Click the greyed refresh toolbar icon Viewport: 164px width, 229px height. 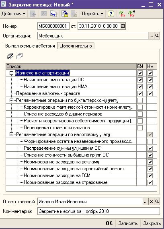(x=44, y=14)
